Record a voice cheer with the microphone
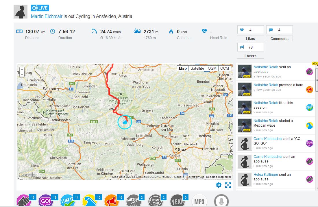318x207 pixels. (x=221, y=201)
